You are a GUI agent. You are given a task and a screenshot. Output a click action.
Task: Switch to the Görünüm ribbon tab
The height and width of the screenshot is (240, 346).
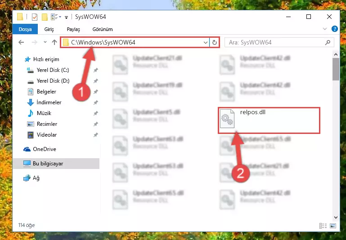pyautogui.click(x=103, y=29)
